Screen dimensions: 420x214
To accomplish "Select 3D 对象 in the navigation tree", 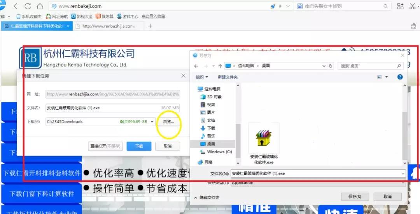I will click(x=211, y=96).
